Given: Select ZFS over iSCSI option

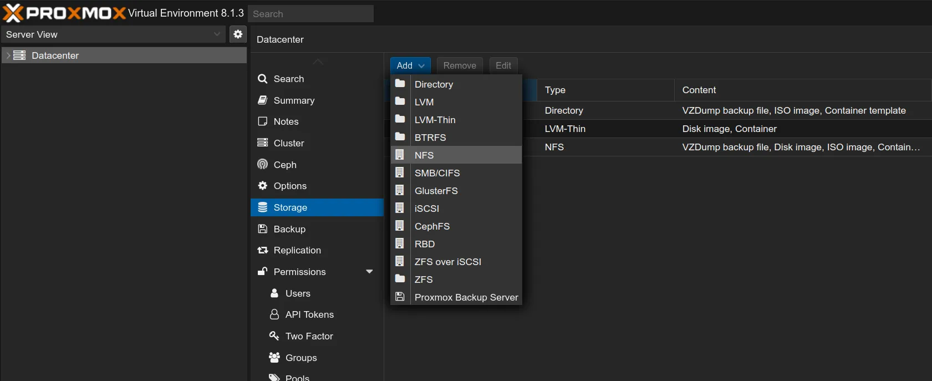Looking at the screenshot, I should click(x=447, y=262).
